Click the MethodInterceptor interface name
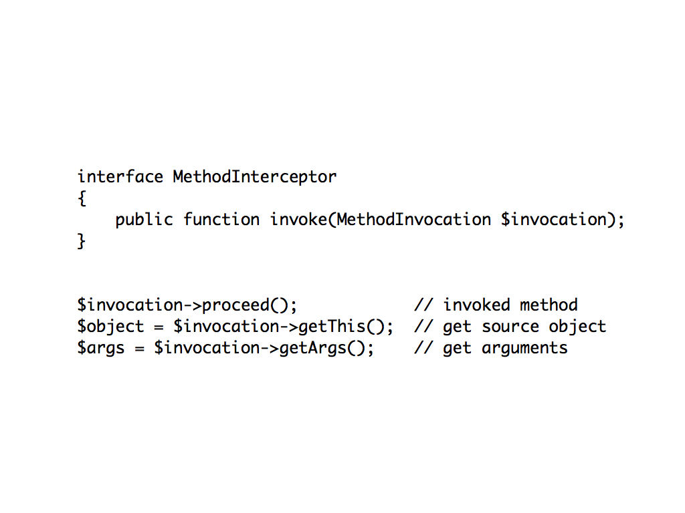Screen dimensions: 685x513 coord(255,178)
